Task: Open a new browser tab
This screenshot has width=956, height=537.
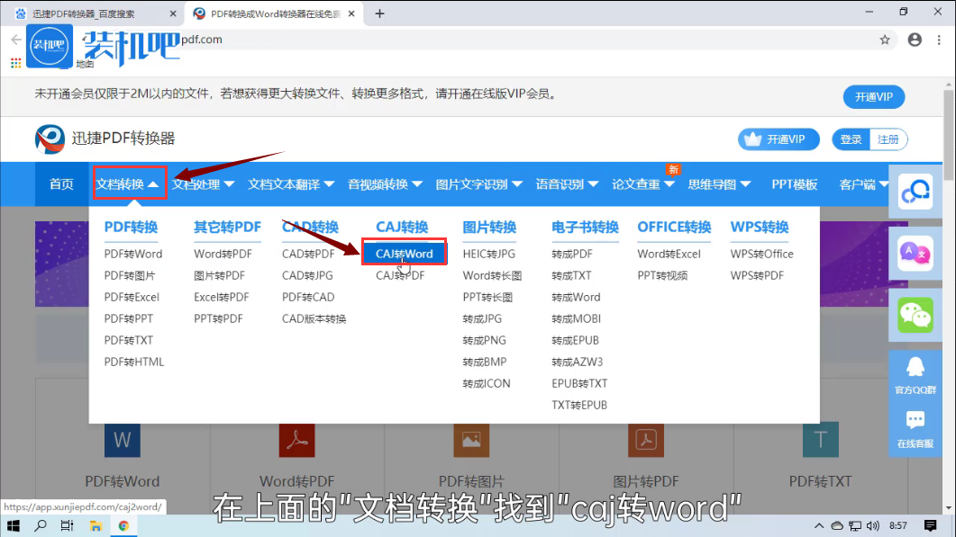Action: (379, 13)
